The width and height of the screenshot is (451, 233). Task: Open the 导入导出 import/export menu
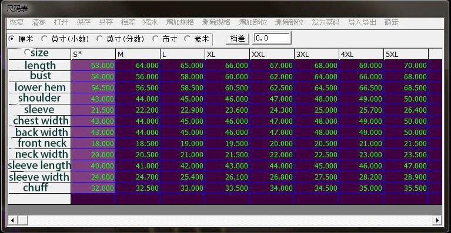(362, 22)
